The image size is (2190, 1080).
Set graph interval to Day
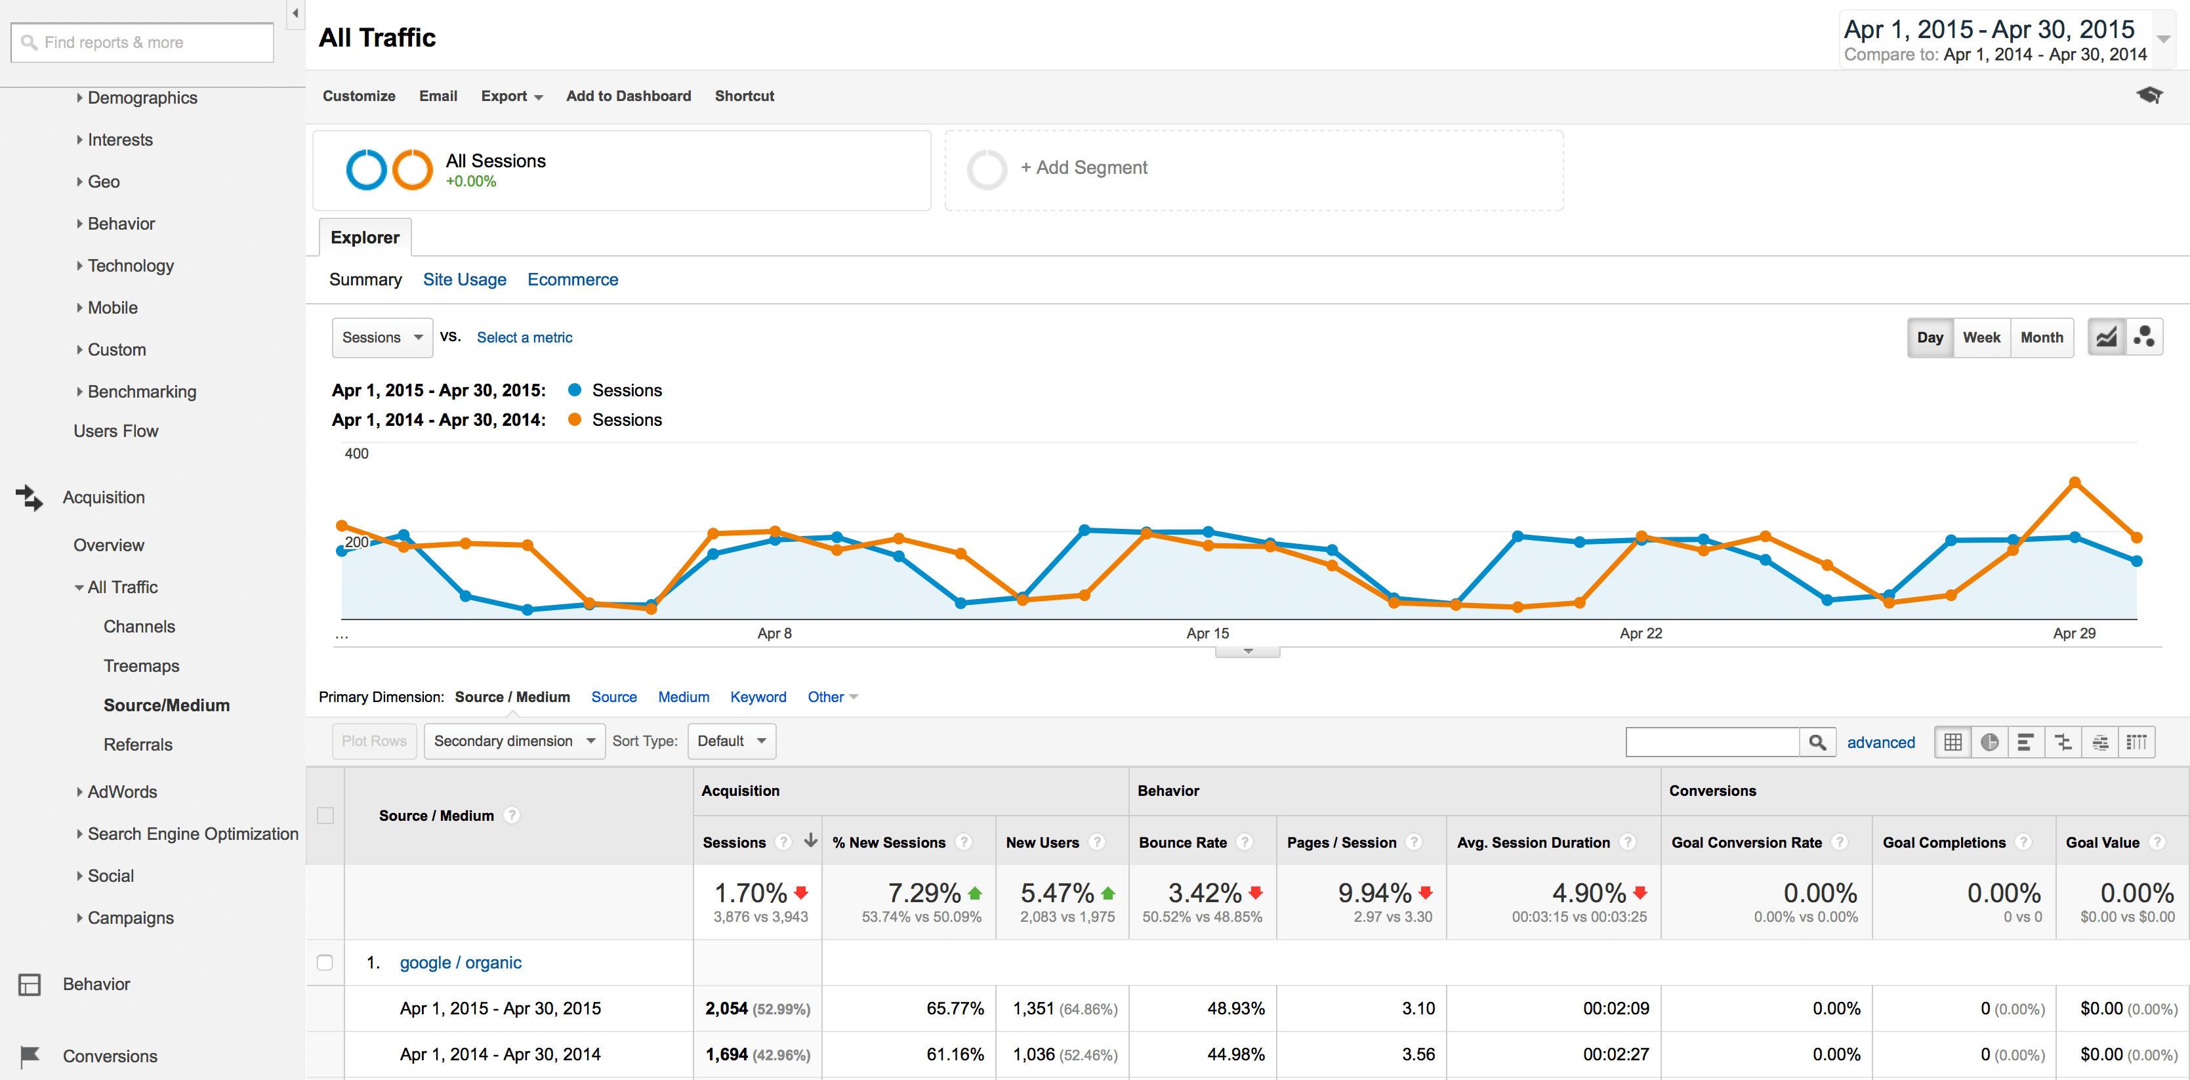pyautogui.click(x=1930, y=338)
